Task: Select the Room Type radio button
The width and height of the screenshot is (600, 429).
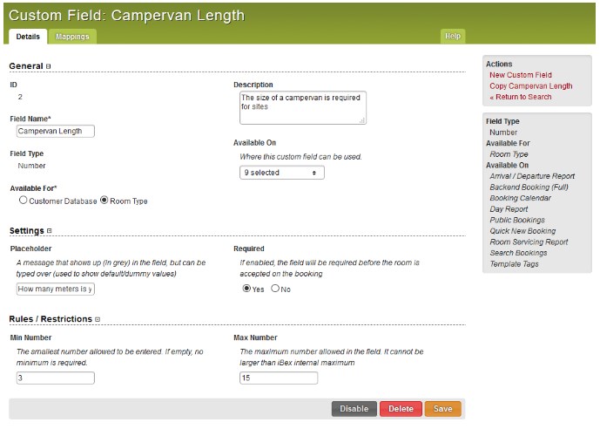Action: (104, 201)
